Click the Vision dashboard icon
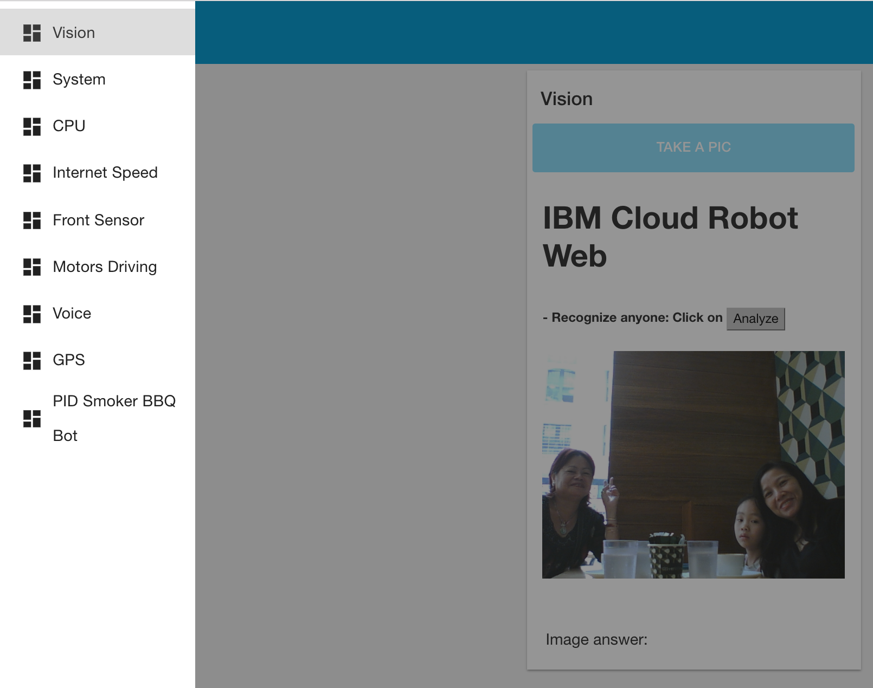 click(32, 33)
